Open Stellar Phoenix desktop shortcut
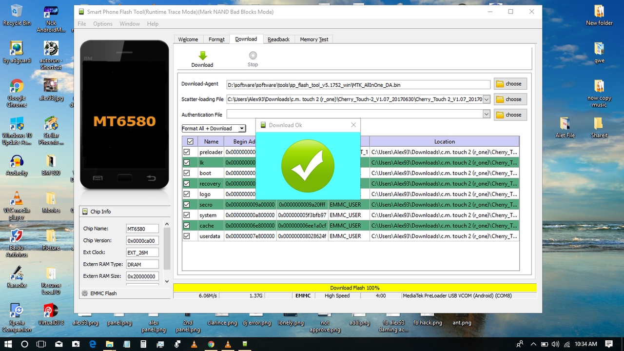 coord(51,131)
